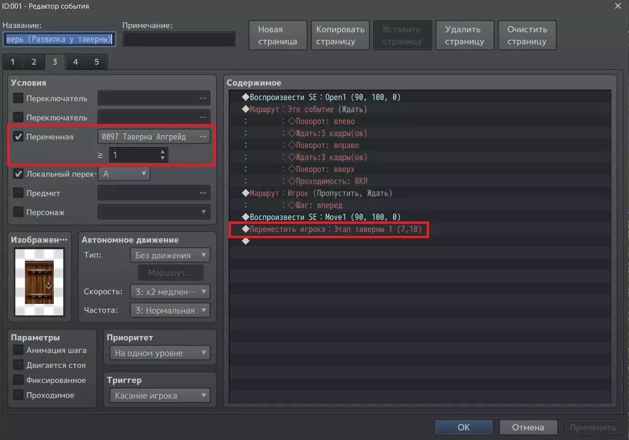Viewport: 629px width, 440px height.
Task: Uncheck the Локальный переключатель checkbox
Action: coord(18,174)
